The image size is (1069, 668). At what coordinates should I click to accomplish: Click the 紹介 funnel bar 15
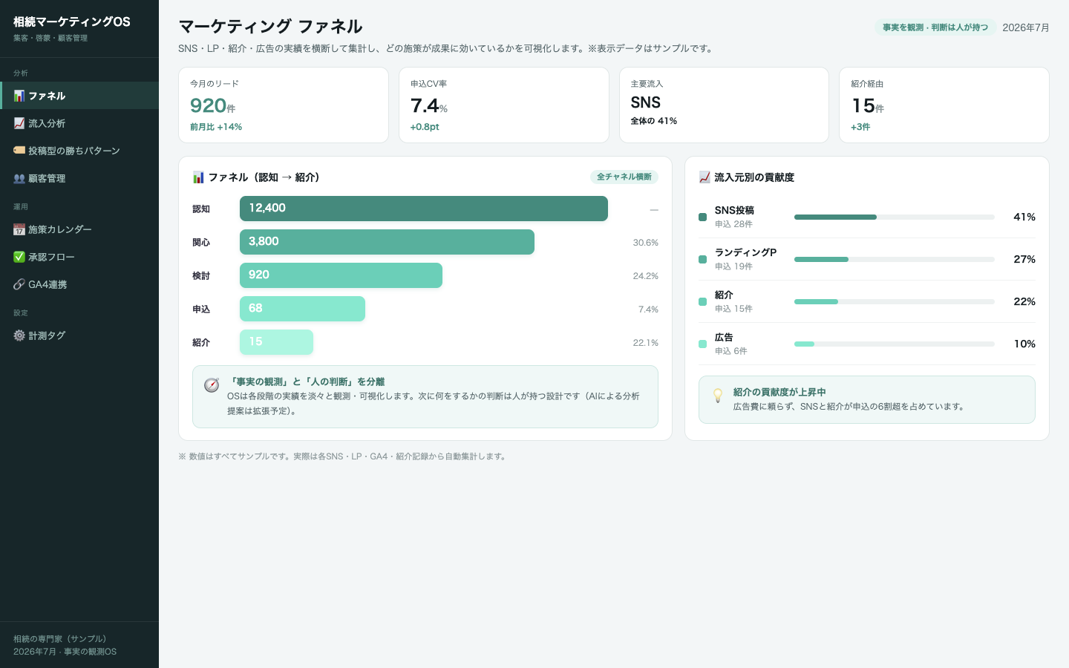point(276,342)
